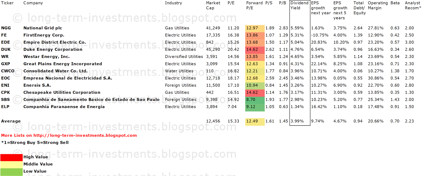The width and height of the screenshot is (427, 176).
Task: Select ticker FE
Action: point(4,35)
